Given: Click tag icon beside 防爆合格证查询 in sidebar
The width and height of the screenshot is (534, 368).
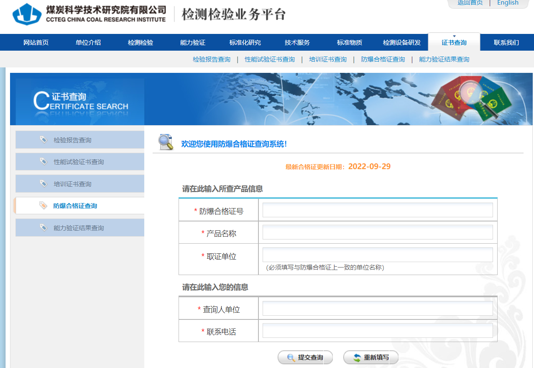Looking at the screenshot, I should coord(43,206).
